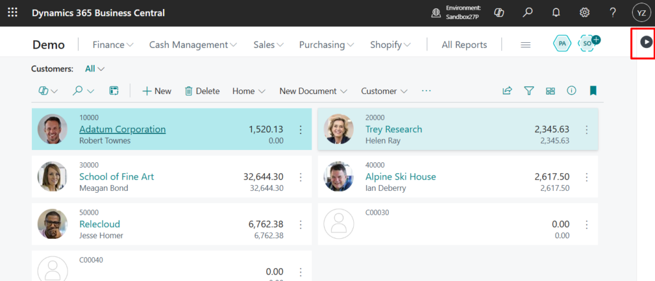Share the Customers list page
Screen dimensions: 655x281
click(x=507, y=91)
